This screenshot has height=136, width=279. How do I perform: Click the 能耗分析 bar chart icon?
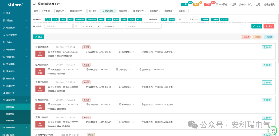[4, 93]
